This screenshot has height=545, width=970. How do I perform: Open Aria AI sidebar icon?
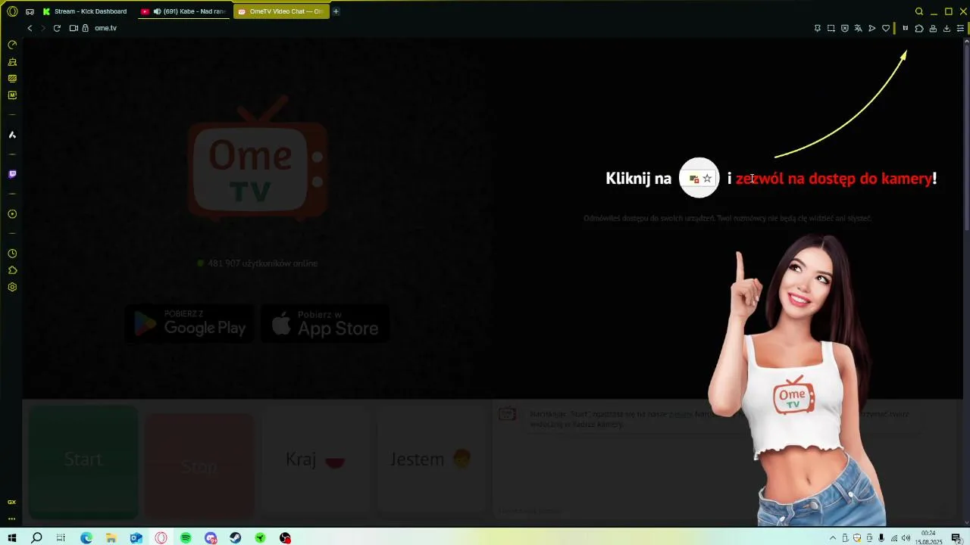point(12,135)
